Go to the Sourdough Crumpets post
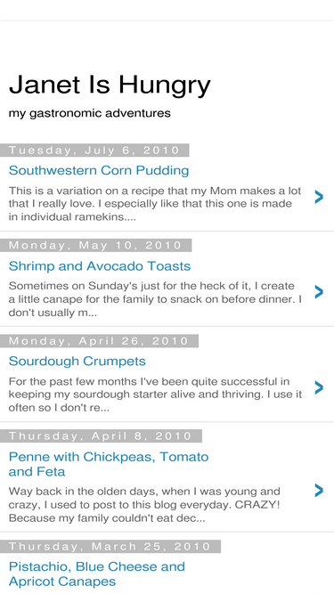Image resolution: width=334 pixels, height=594 pixels. tap(77, 362)
